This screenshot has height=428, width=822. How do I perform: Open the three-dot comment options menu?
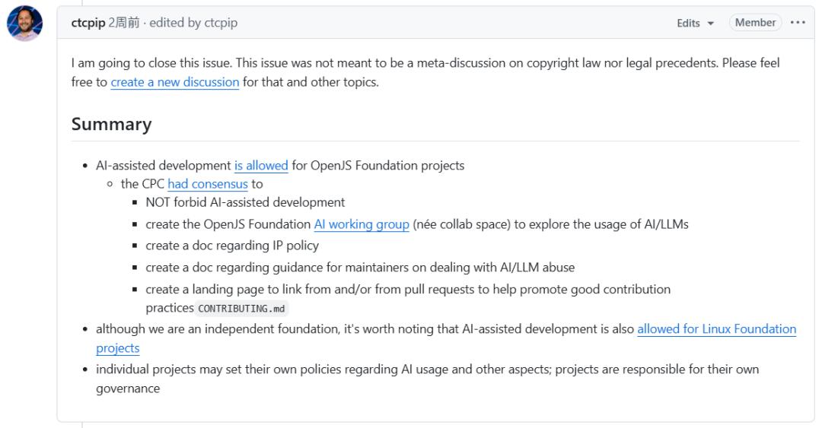coord(797,23)
